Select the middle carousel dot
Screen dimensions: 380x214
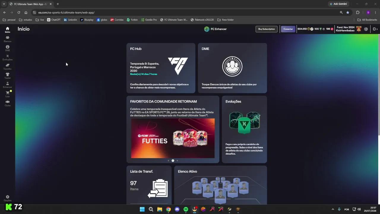(173, 160)
